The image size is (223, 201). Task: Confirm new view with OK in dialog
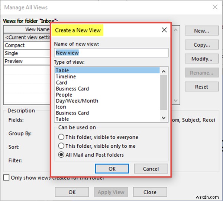[x=112, y=169]
